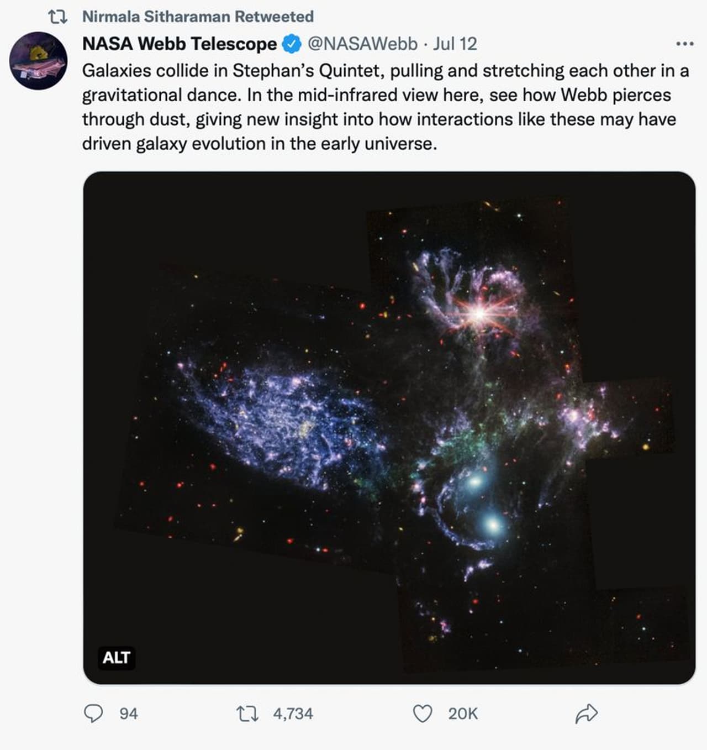Screen dimensions: 707x750
Task: Show the image description via ALT badge
Action: coord(116,658)
